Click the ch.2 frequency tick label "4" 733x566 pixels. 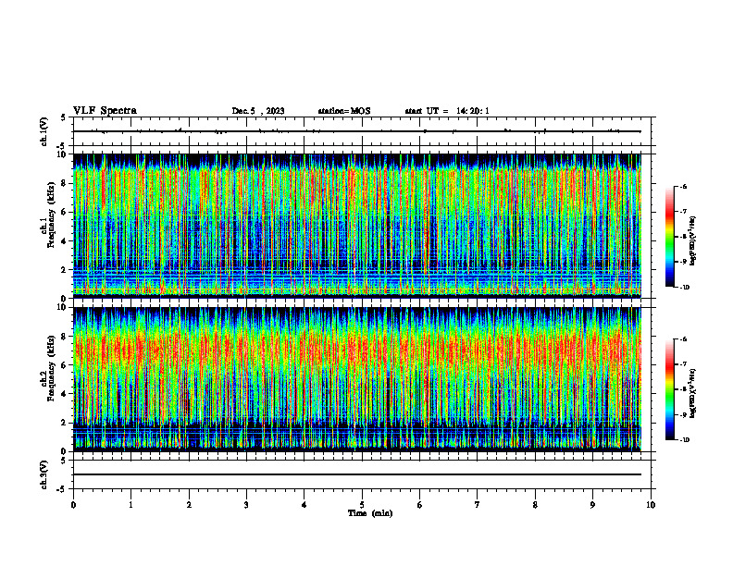(65, 394)
